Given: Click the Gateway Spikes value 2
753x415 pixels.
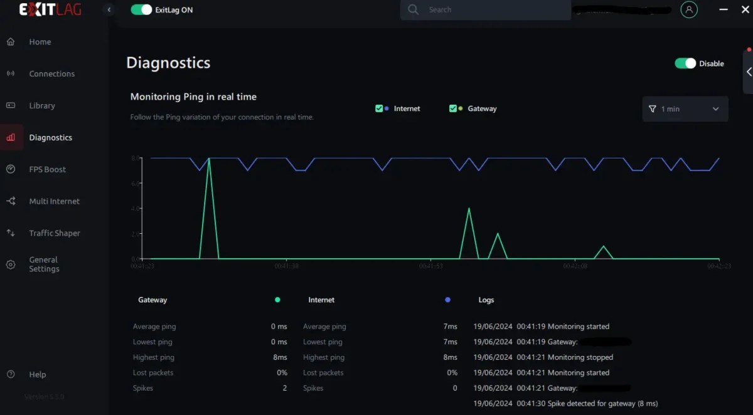Looking at the screenshot, I should tap(285, 388).
